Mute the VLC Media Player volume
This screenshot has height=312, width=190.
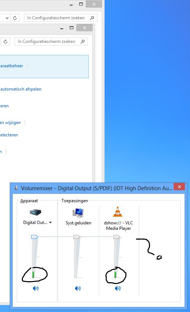(x=118, y=288)
